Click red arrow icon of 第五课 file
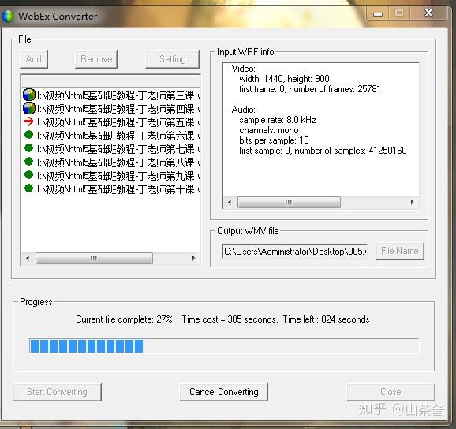The width and height of the screenshot is (456, 429). coord(28,121)
